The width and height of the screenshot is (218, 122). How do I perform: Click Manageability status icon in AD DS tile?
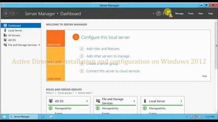coord(51,108)
